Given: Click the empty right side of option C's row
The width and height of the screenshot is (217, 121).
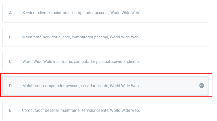Looking at the screenshot, I should click(178, 62).
